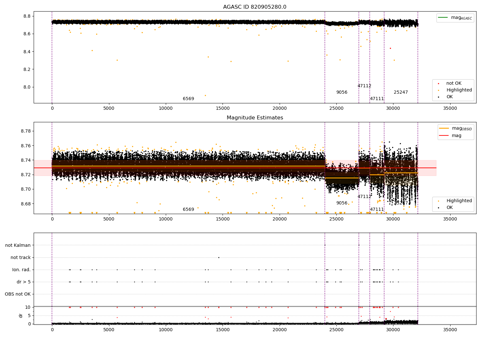This screenshot has height=337, width=481.
Task: Click obsid label 25247 in AGASC plot
Action: click(401, 92)
